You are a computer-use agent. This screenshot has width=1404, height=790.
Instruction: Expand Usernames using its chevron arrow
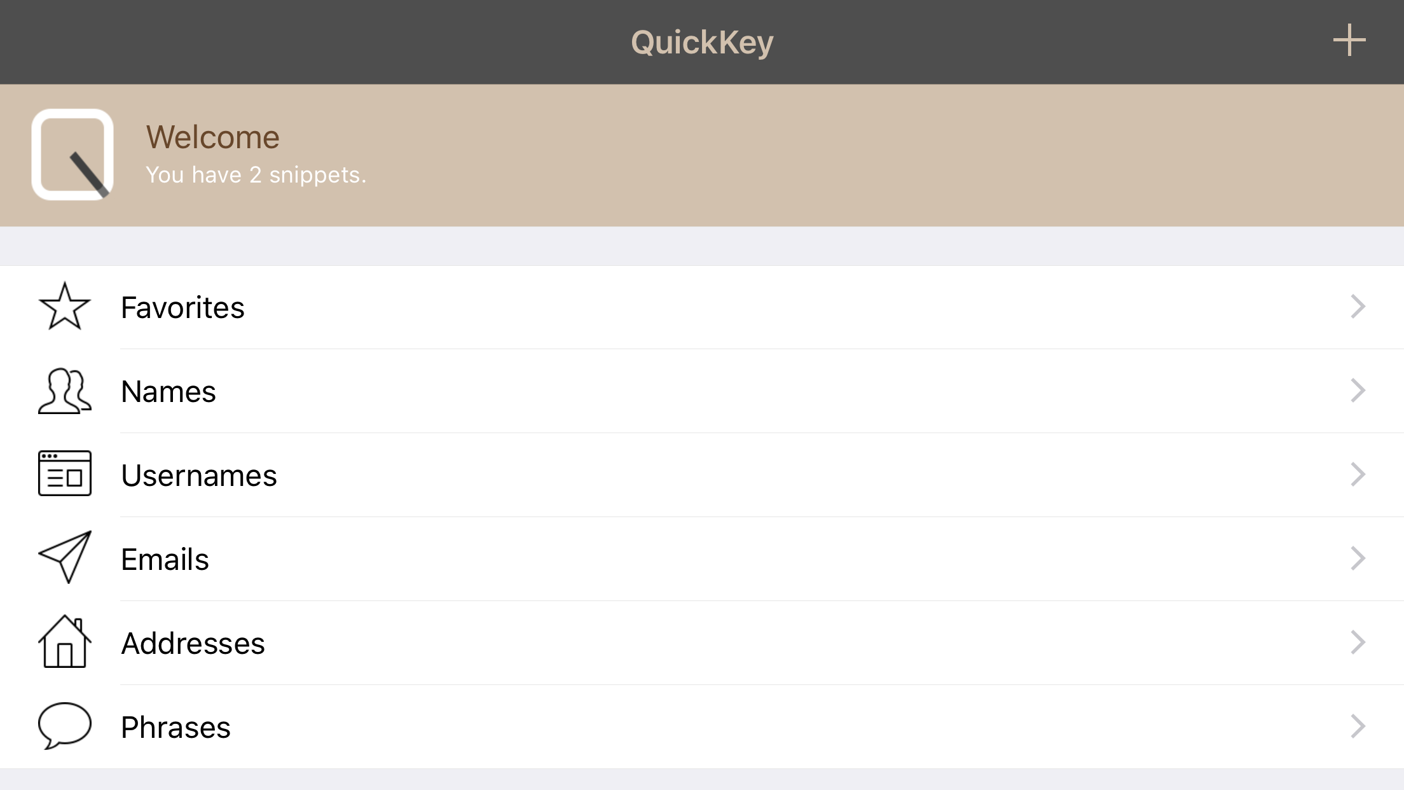[x=1358, y=475]
